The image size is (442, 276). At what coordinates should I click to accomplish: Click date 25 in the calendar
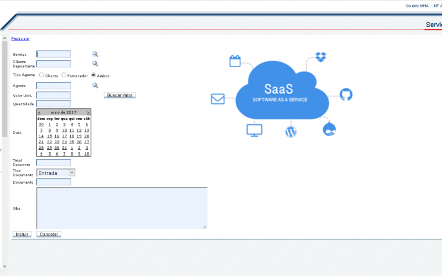point(72,142)
